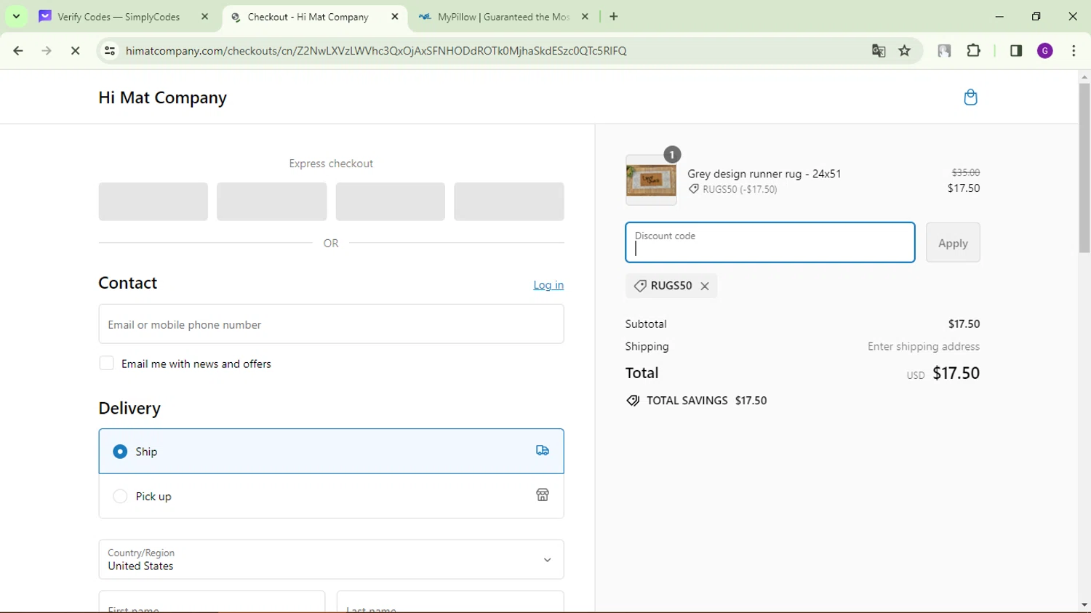
Task: Click the truck icon in Ship option
Action: [x=543, y=451]
